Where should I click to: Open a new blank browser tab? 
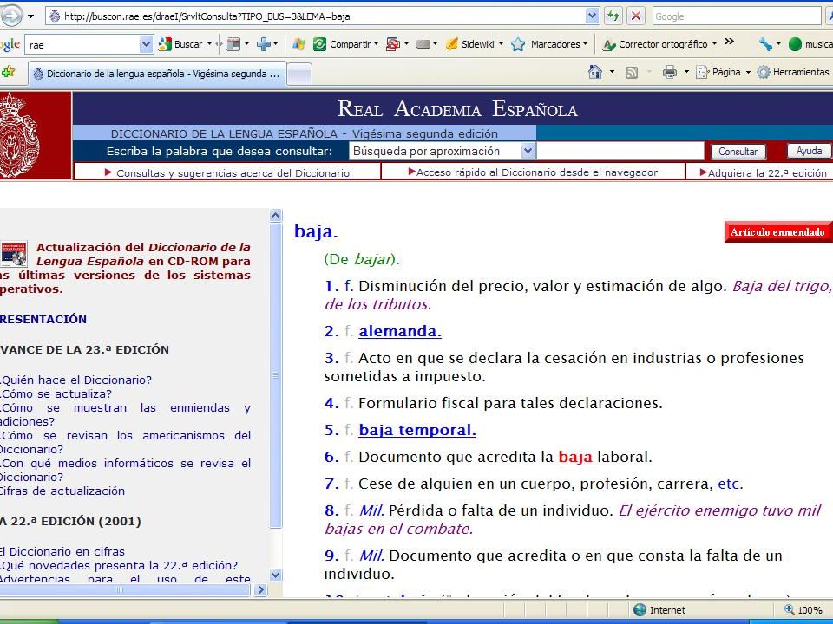pyautogui.click(x=299, y=74)
